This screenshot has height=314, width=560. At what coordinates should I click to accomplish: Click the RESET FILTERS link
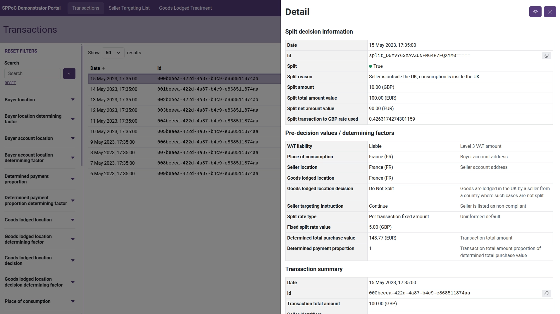(20, 51)
